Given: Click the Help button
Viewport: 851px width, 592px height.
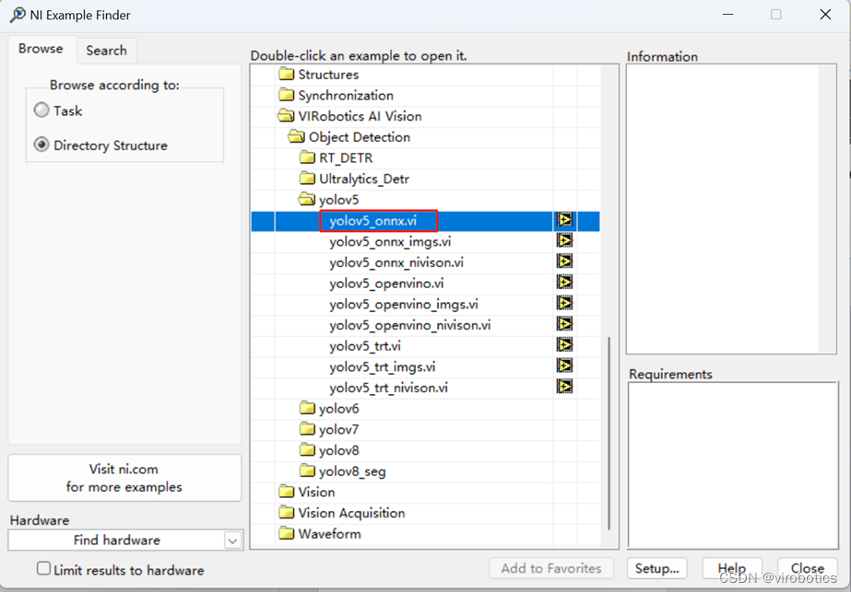Looking at the screenshot, I should coord(731,568).
